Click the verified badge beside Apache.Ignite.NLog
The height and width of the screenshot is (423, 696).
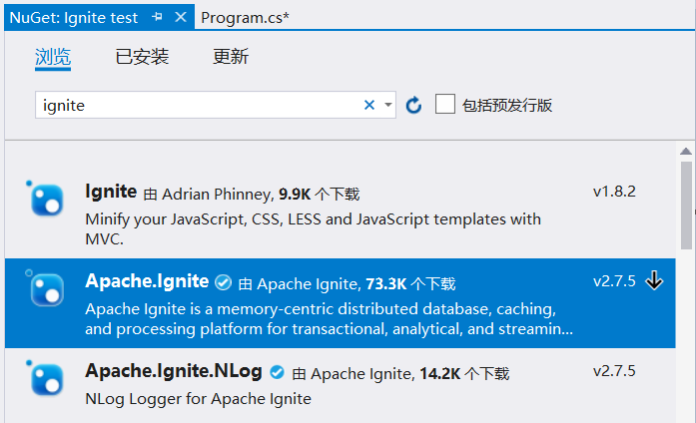point(277,372)
